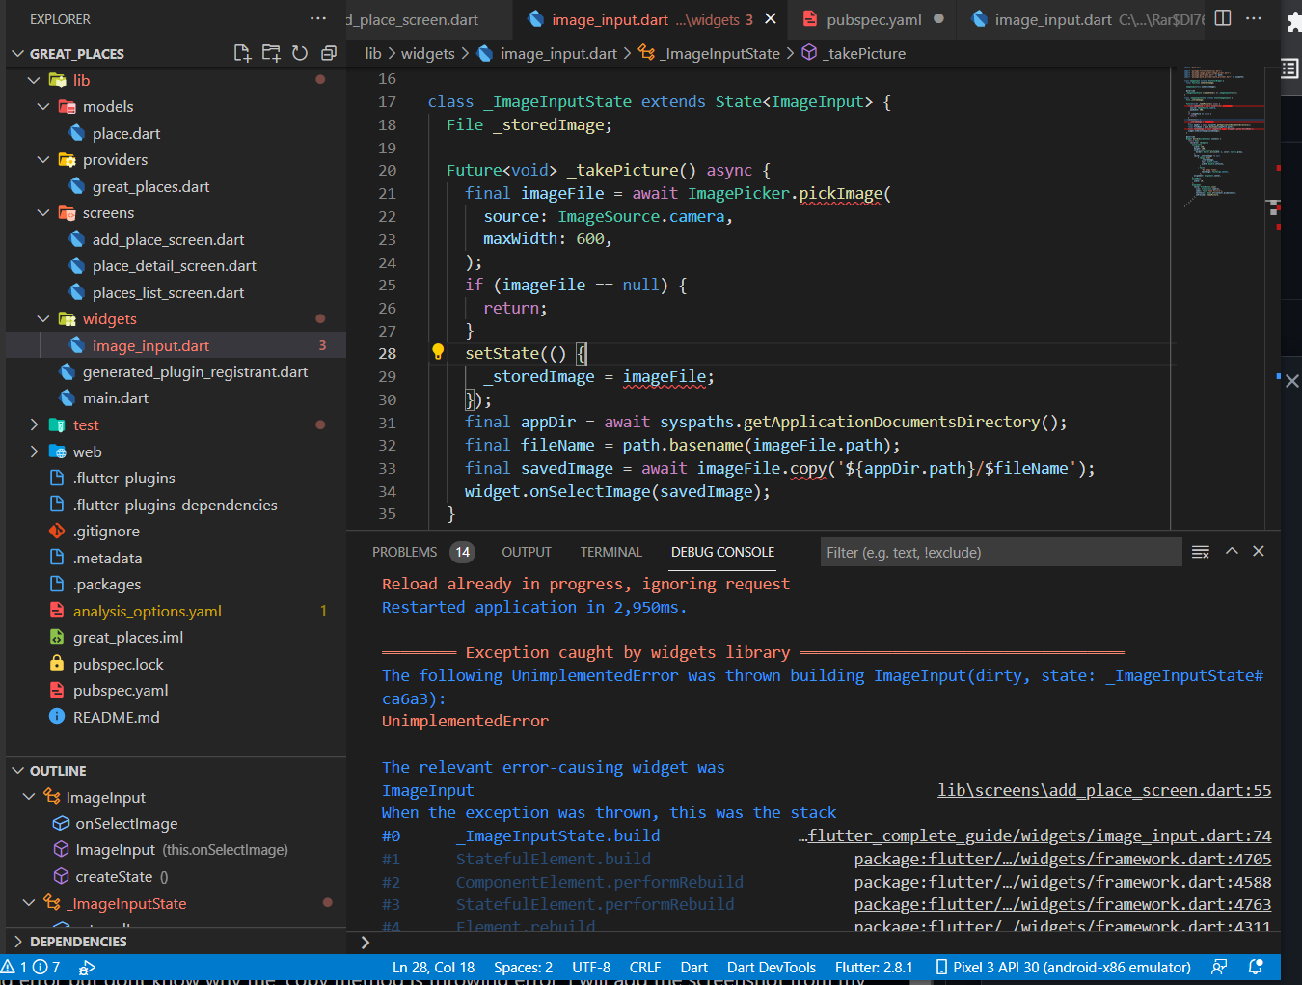
Task: Open the errors and warnings status indicator
Action: 31,967
